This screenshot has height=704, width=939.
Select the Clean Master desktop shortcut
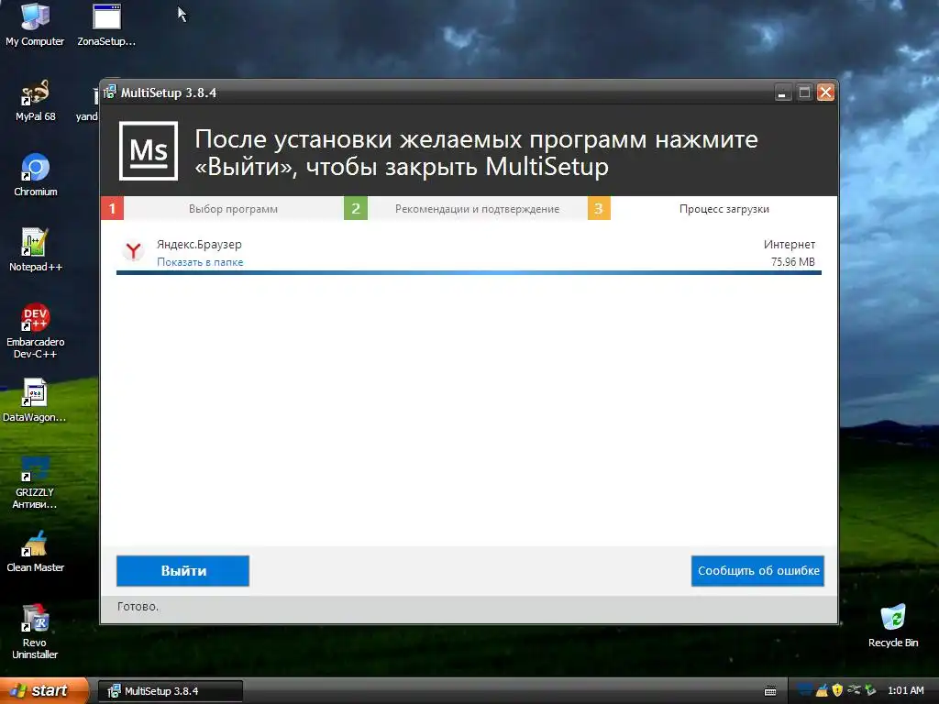coord(35,551)
